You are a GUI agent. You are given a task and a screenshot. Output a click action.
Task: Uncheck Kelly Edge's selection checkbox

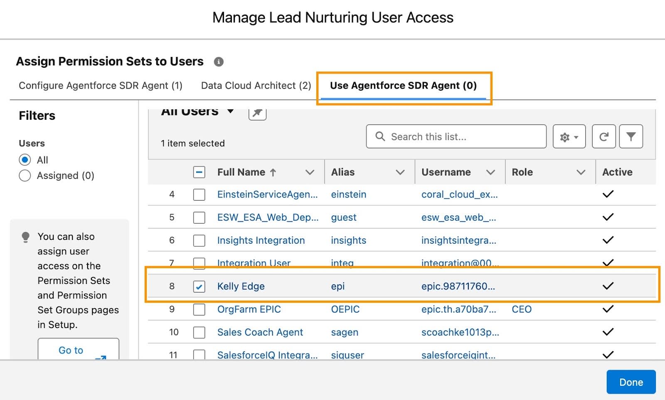point(199,286)
